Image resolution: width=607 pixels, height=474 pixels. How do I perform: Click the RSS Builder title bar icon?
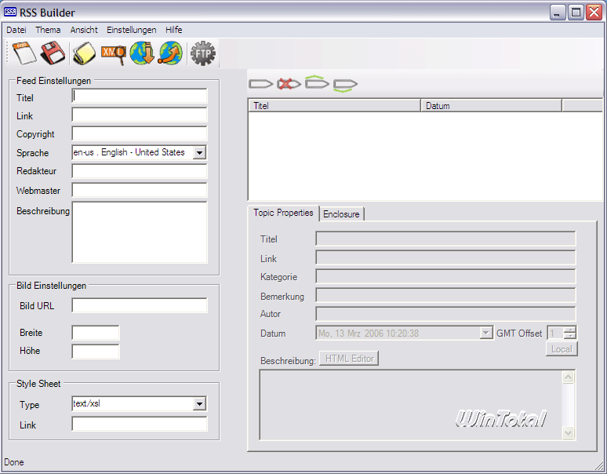pyautogui.click(x=10, y=12)
